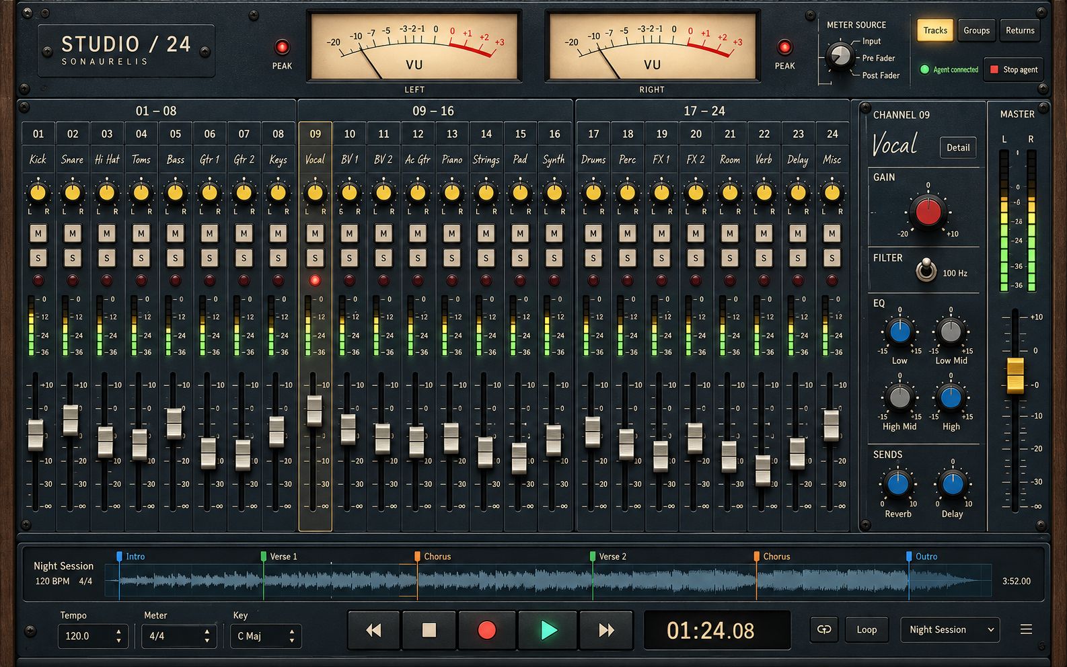Open the Vocal channel Detail view
This screenshot has width=1067, height=667.
click(958, 148)
